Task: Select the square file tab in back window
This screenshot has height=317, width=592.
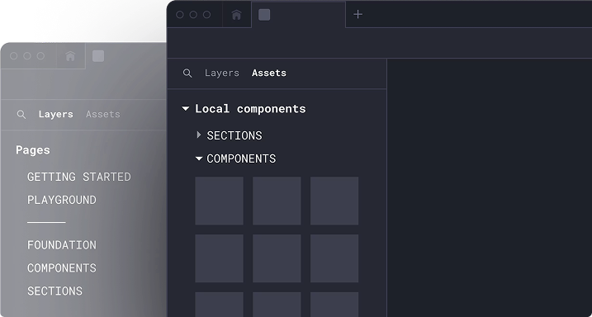Action: 98,56
